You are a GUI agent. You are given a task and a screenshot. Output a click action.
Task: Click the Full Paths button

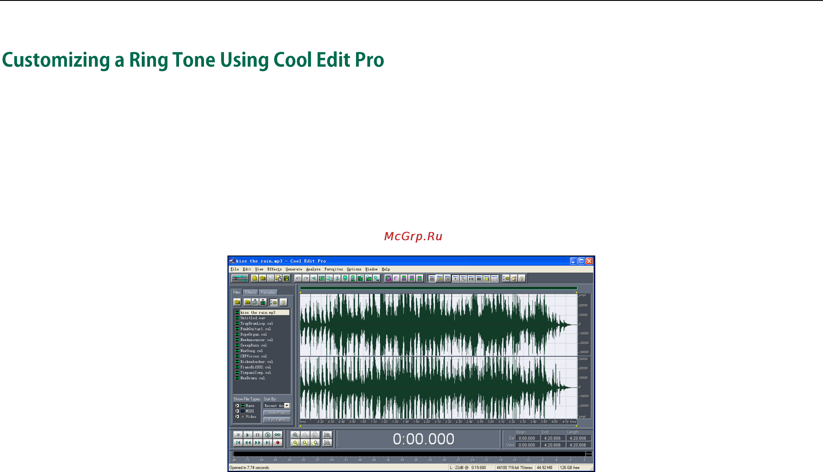click(277, 420)
